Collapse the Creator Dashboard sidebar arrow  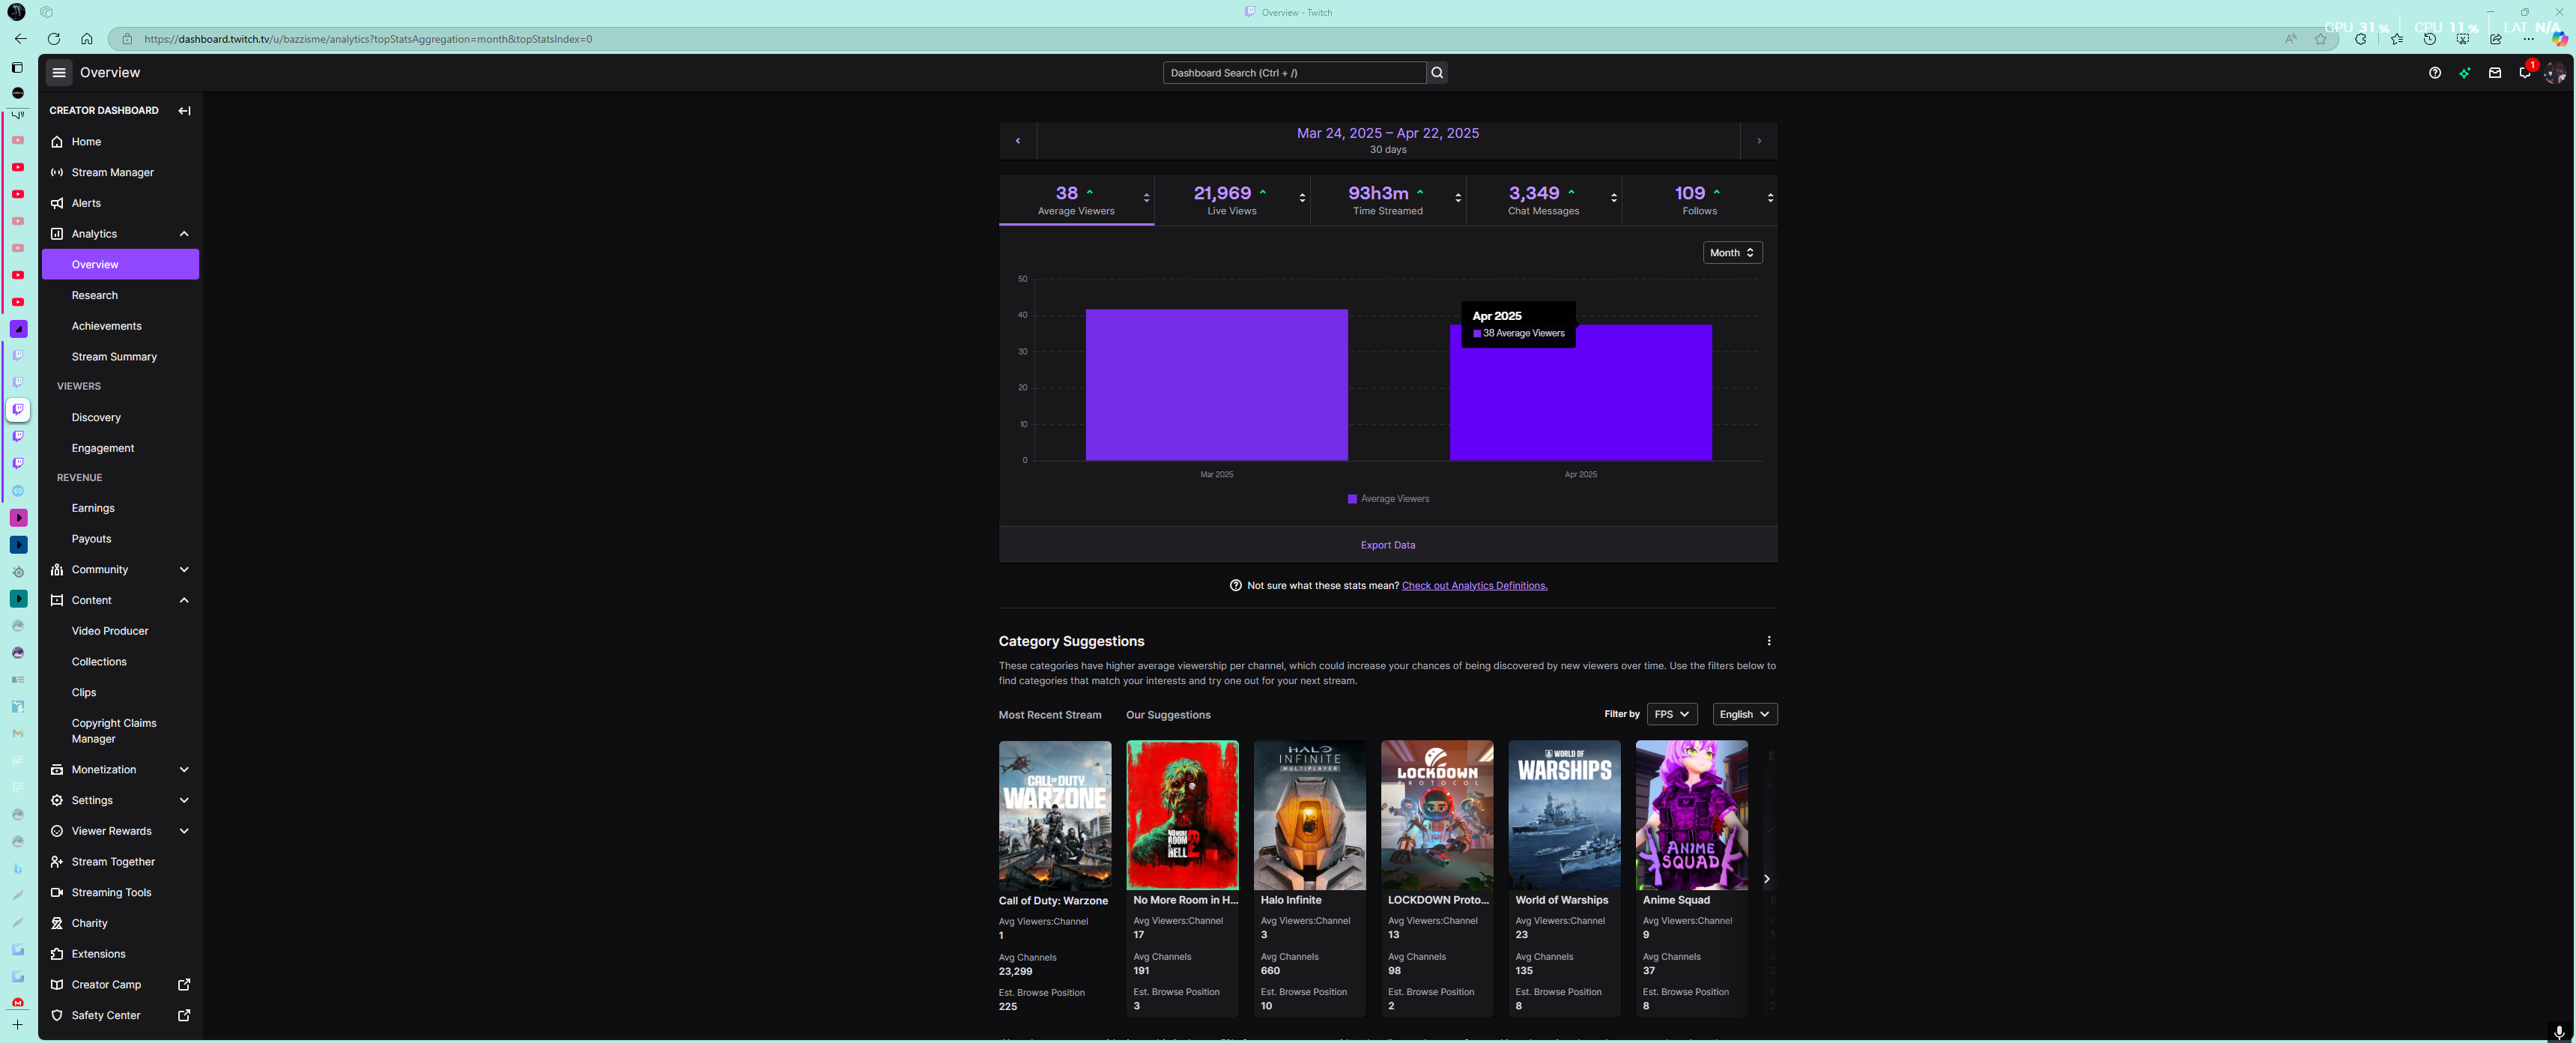click(x=184, y=111)
